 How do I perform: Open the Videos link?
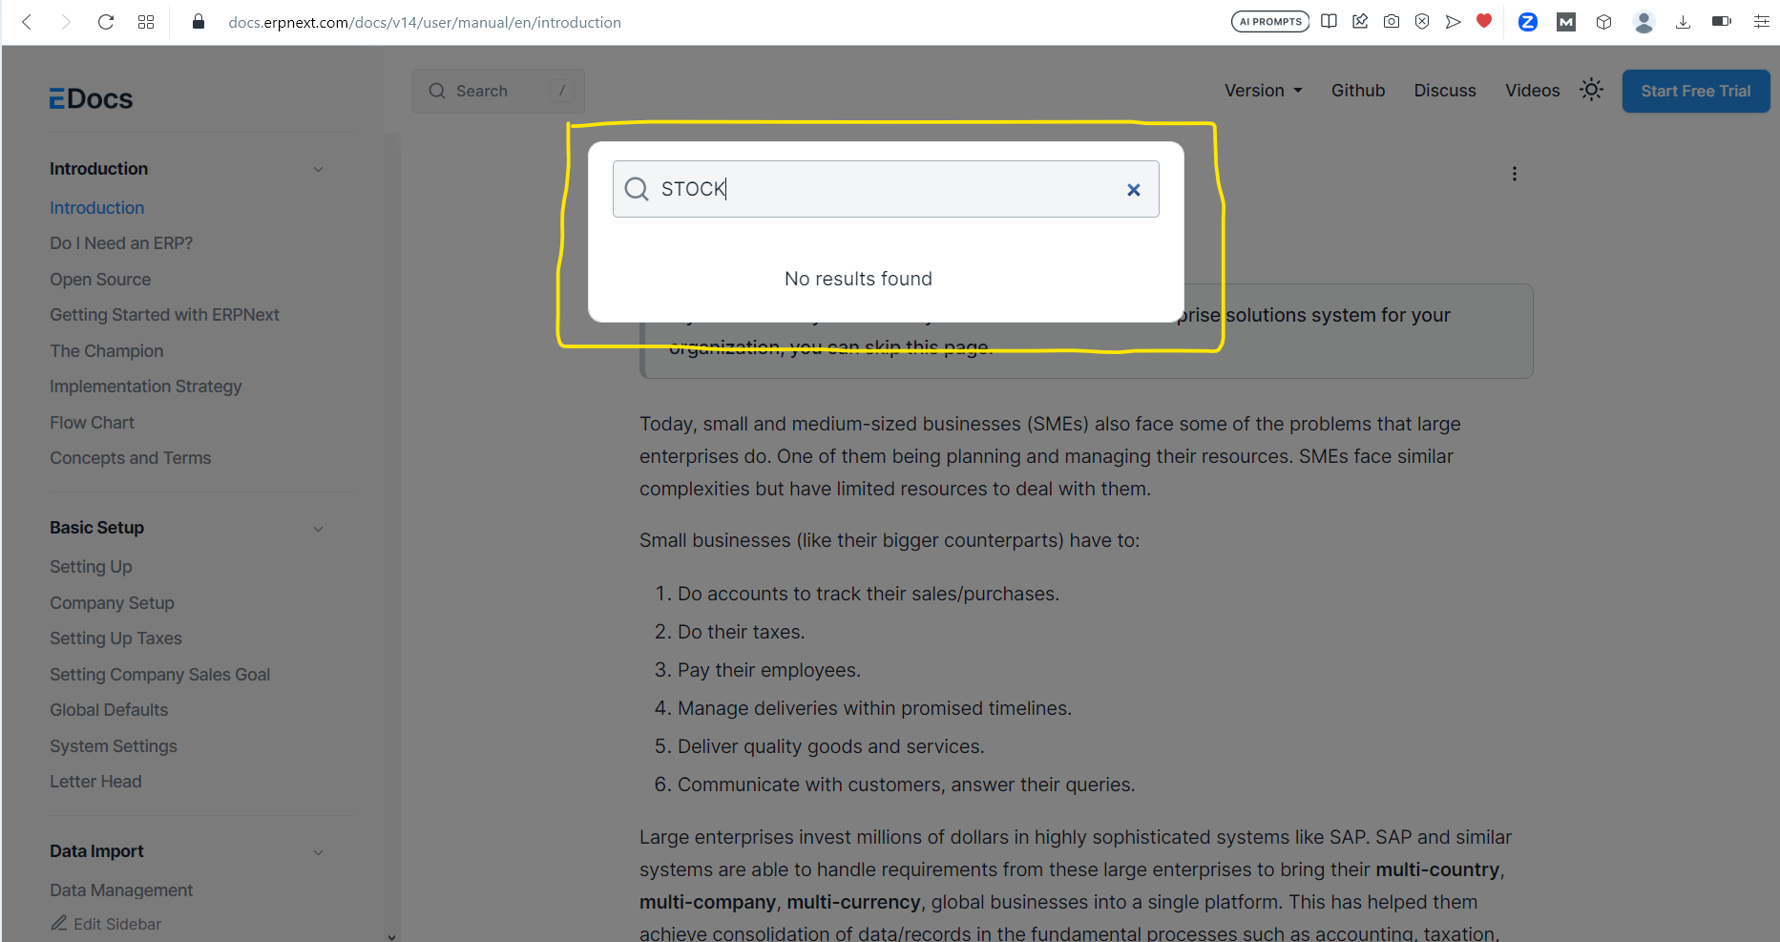tap(1533, 91)
